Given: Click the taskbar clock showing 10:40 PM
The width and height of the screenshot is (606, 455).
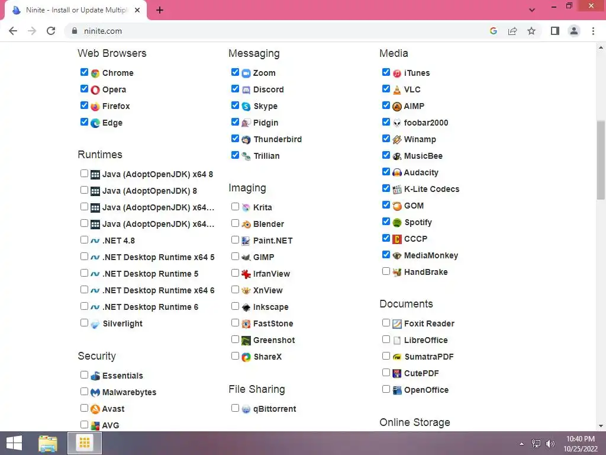Looking at the screenshot, I should 581,444.
